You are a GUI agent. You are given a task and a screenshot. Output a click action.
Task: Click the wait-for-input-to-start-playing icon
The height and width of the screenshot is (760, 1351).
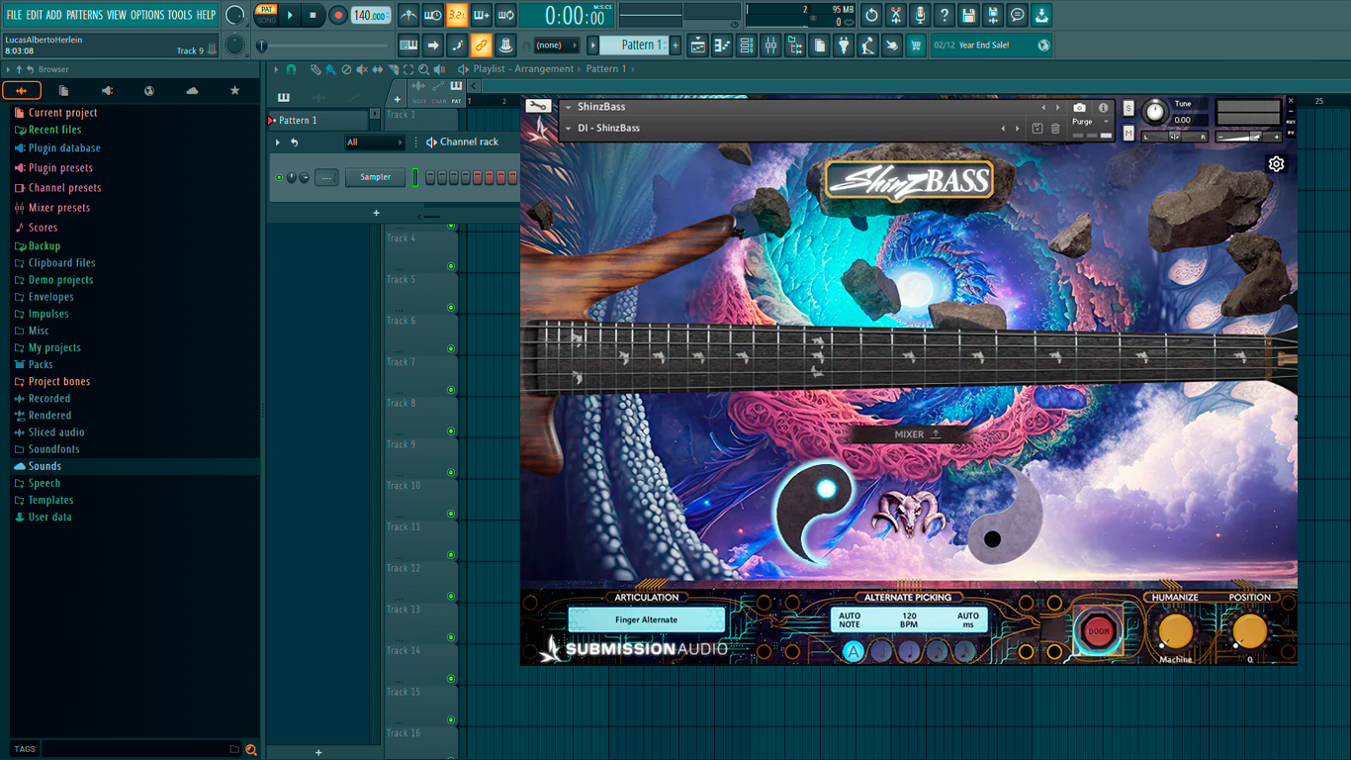(x=433, y=15)
